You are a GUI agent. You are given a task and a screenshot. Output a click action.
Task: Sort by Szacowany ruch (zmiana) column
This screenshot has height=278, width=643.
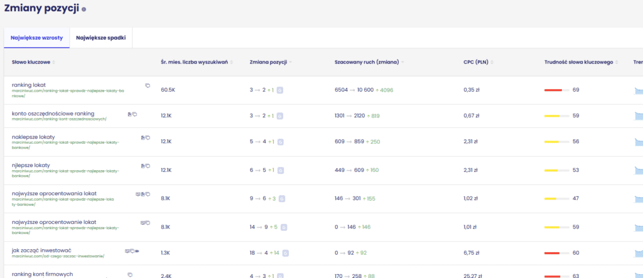click(x=367, y=62)
